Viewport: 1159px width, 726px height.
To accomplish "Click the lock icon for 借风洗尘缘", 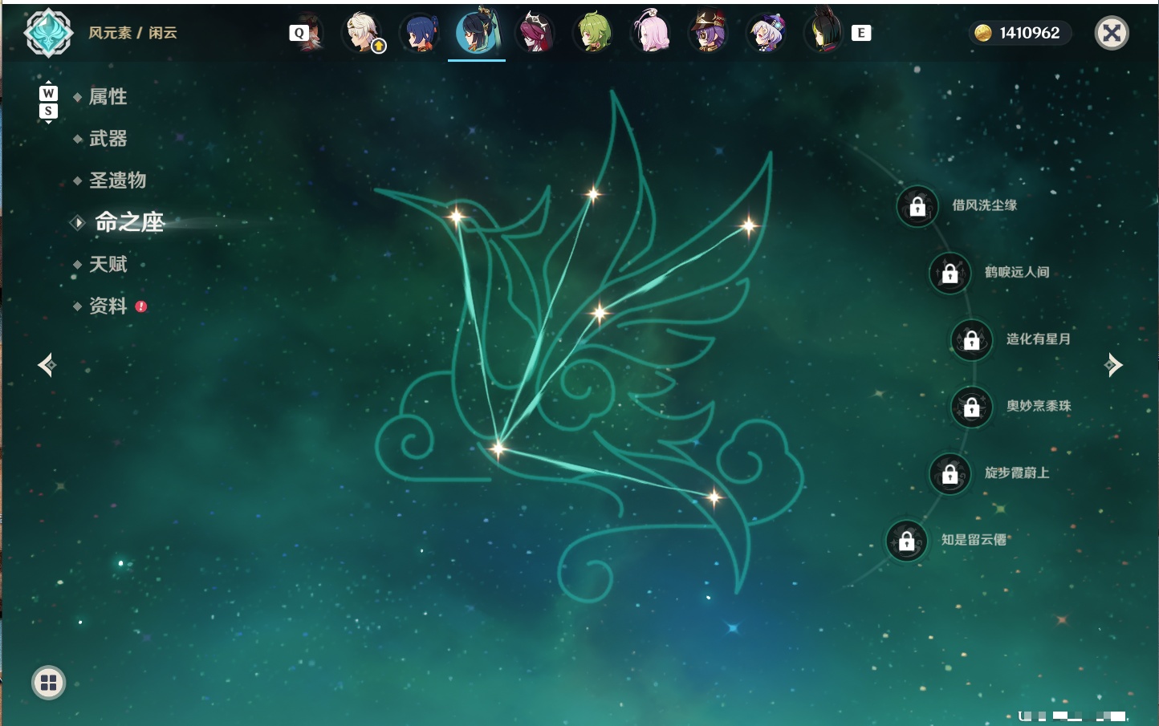I will coord(917,206).
